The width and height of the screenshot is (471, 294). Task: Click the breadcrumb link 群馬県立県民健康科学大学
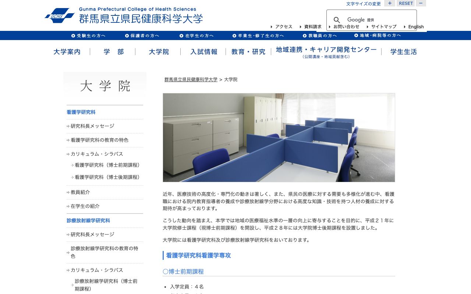pyautogui.click(x=191, y=79)
